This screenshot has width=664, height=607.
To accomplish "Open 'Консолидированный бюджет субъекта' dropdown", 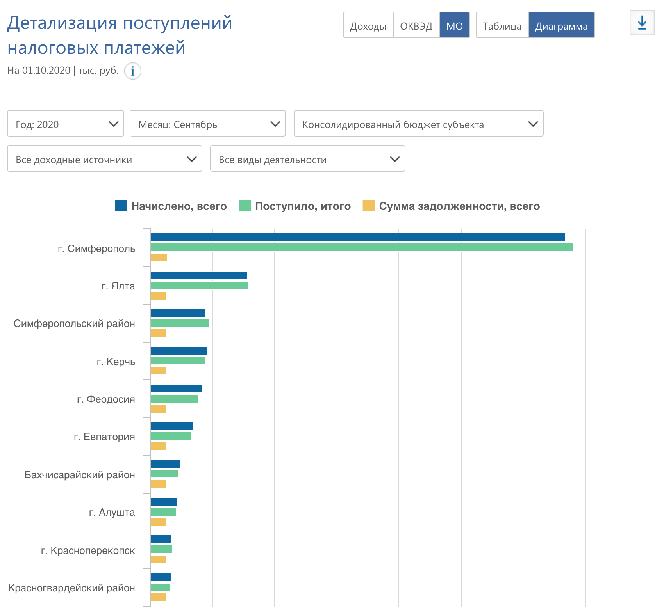I will [418, 124].
